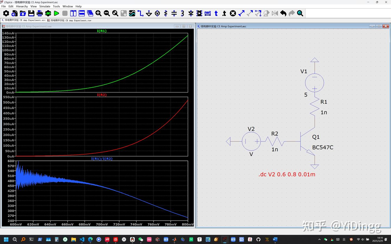Place a ground symbol tool
The image size is (391, 244).
[x=149, y=13]
